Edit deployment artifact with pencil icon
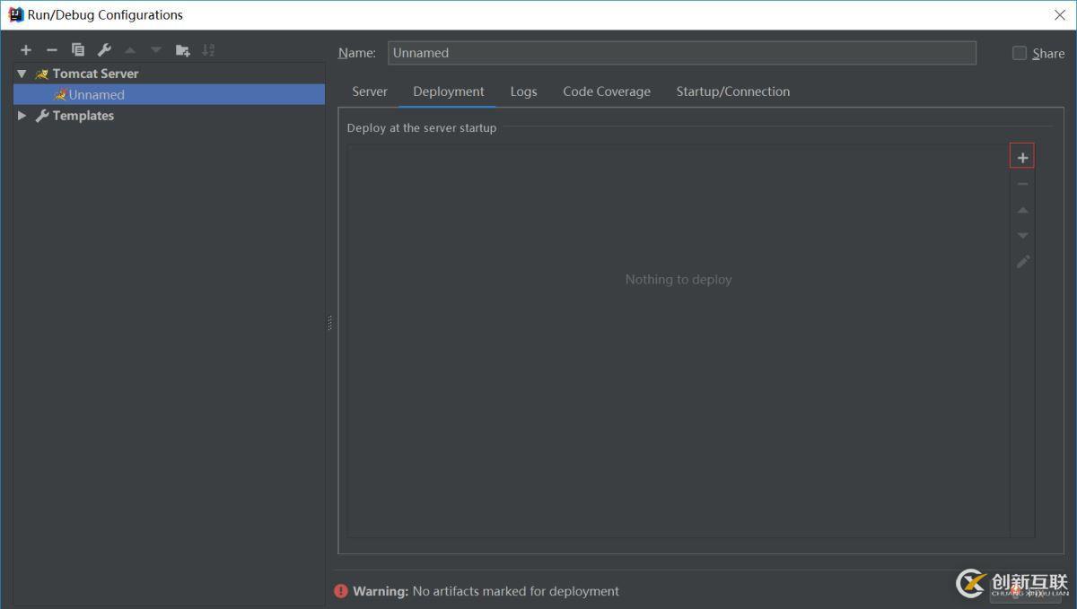 [1022, 262]
